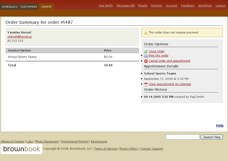Open Terms of Service link
This screenshot has height=161, width=228.
click(x=106, y=149)
